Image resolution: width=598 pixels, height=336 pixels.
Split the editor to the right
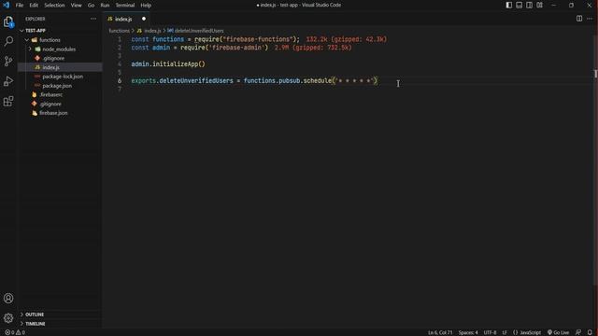(x=579, y=19)
